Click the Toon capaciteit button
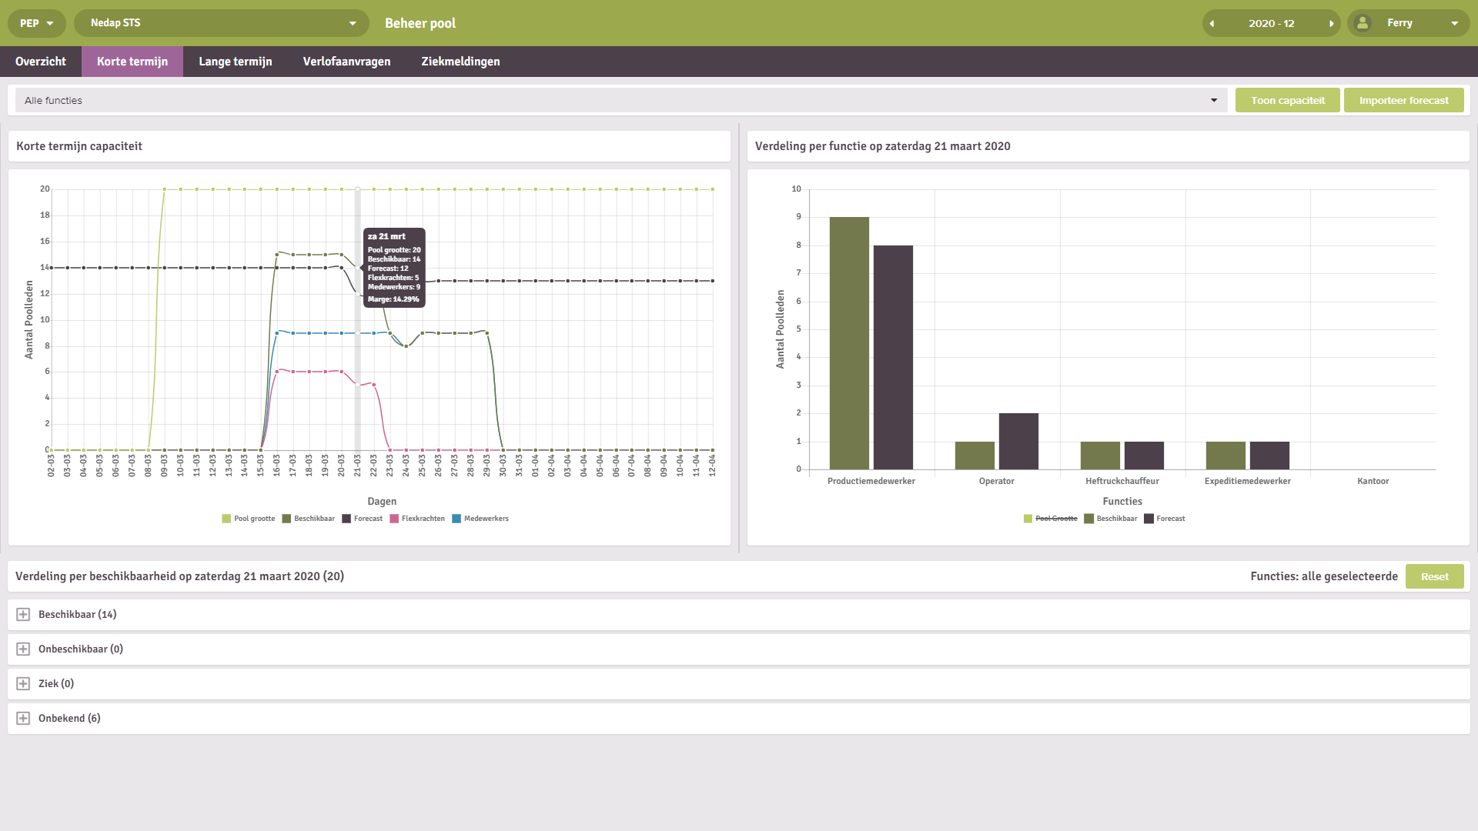 (1287, 99)
